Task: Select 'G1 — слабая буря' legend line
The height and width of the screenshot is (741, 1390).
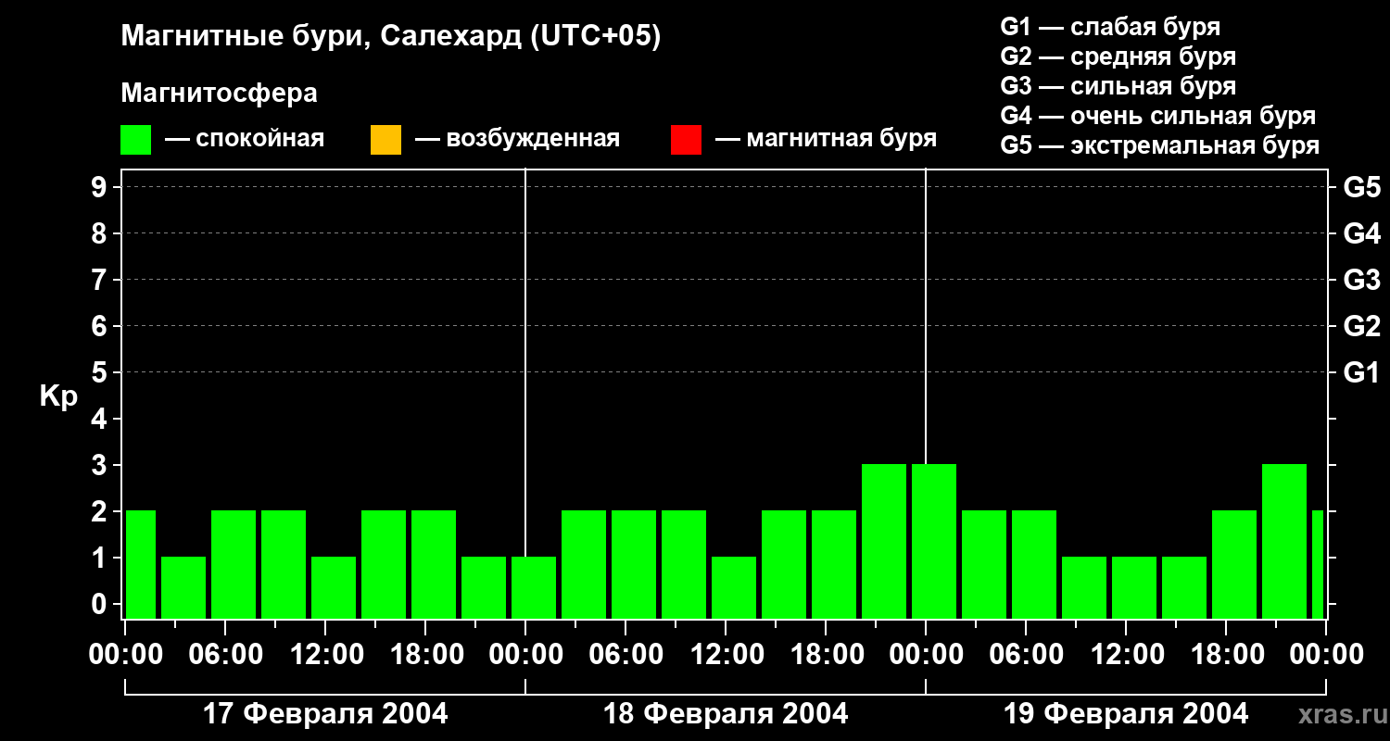Action: 1110,27
